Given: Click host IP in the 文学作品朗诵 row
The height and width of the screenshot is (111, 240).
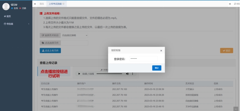Looking at the screenshot, I should (119, 106).
